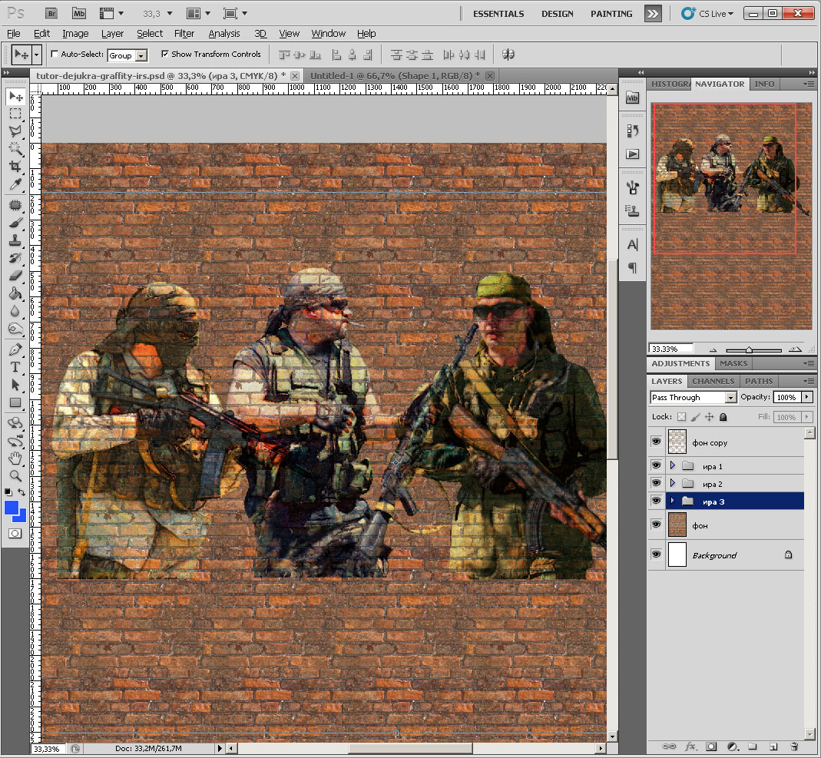Image resolution: width=821 pixels, height=758 pixels.
Task: Expand the ира 1 layer group
Action: [x=672, y=466]
